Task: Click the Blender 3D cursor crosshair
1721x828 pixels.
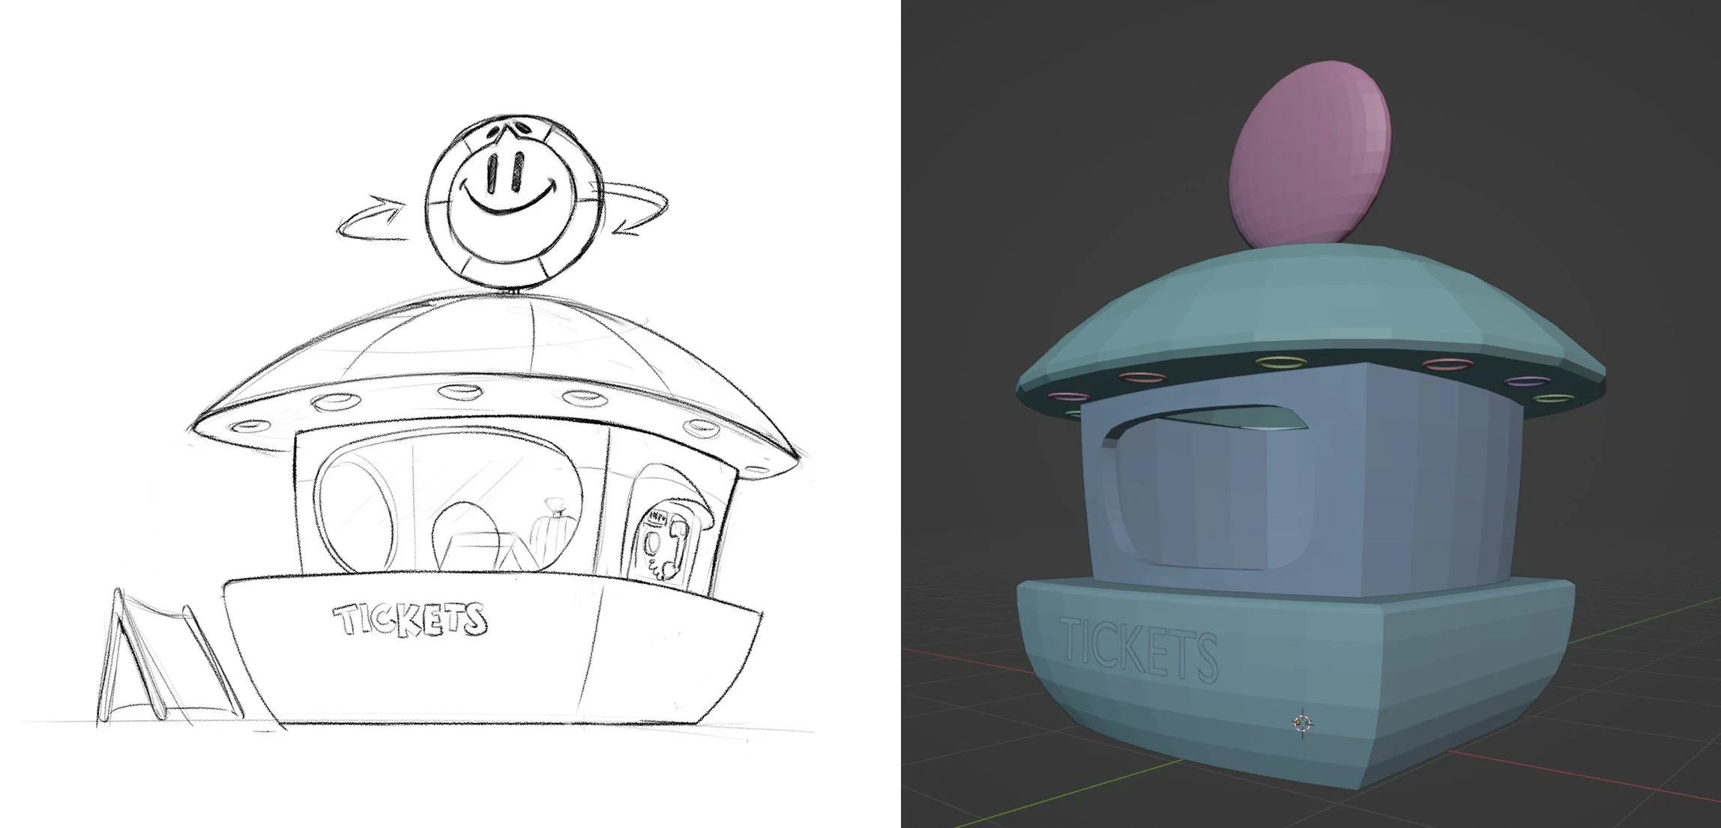Action: point(1303,723)
